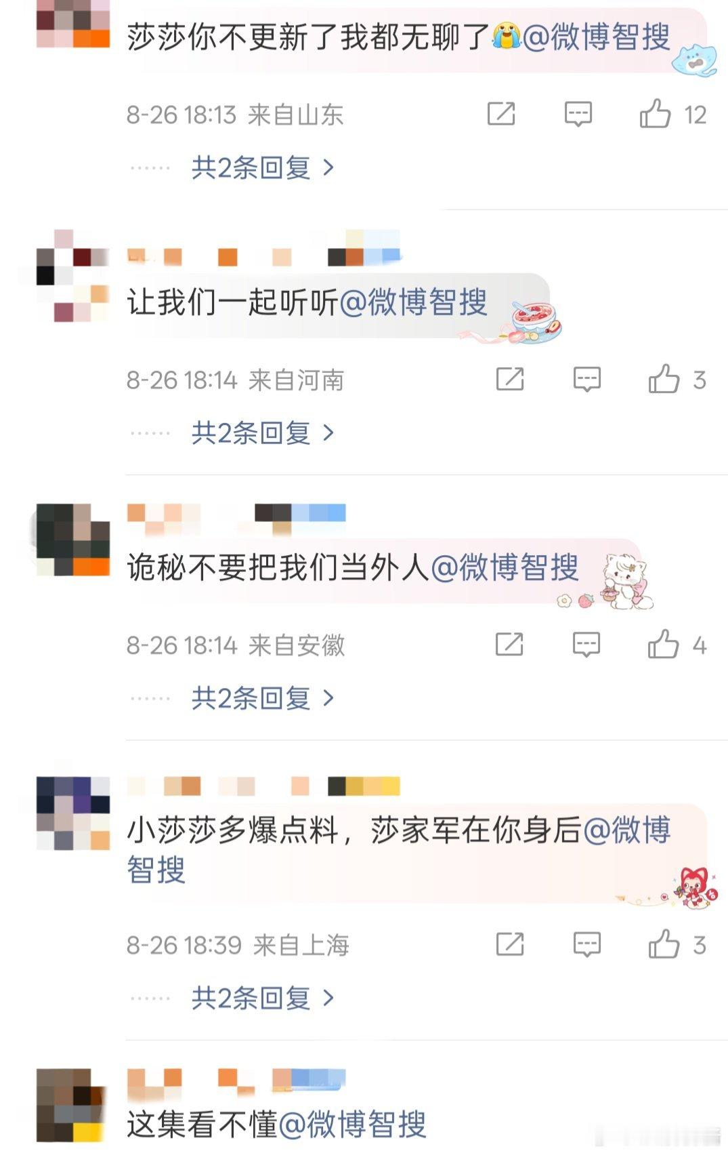Expand 共2条回复 under the Henan comment
Screen dimensions: 728x1153
[263, 432]
